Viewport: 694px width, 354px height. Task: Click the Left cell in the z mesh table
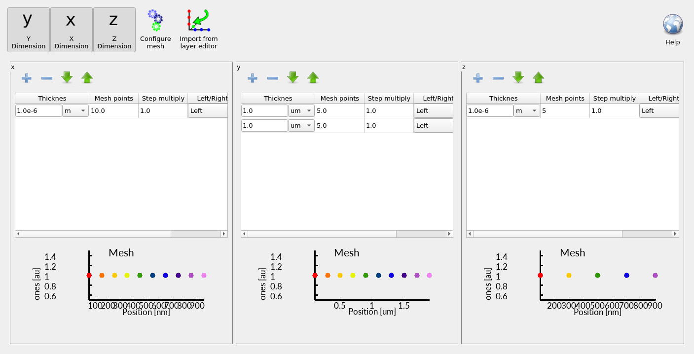tap(659, 110)
